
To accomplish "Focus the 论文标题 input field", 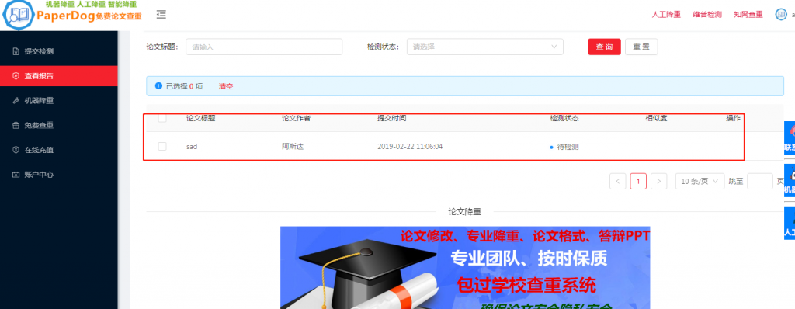I will (264, 47).
